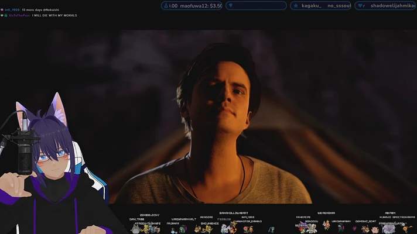This screenshot has width=417, height=234.
Task: Click the DEMONIC_GOAT viewer label
Action: tap(365, 221)
